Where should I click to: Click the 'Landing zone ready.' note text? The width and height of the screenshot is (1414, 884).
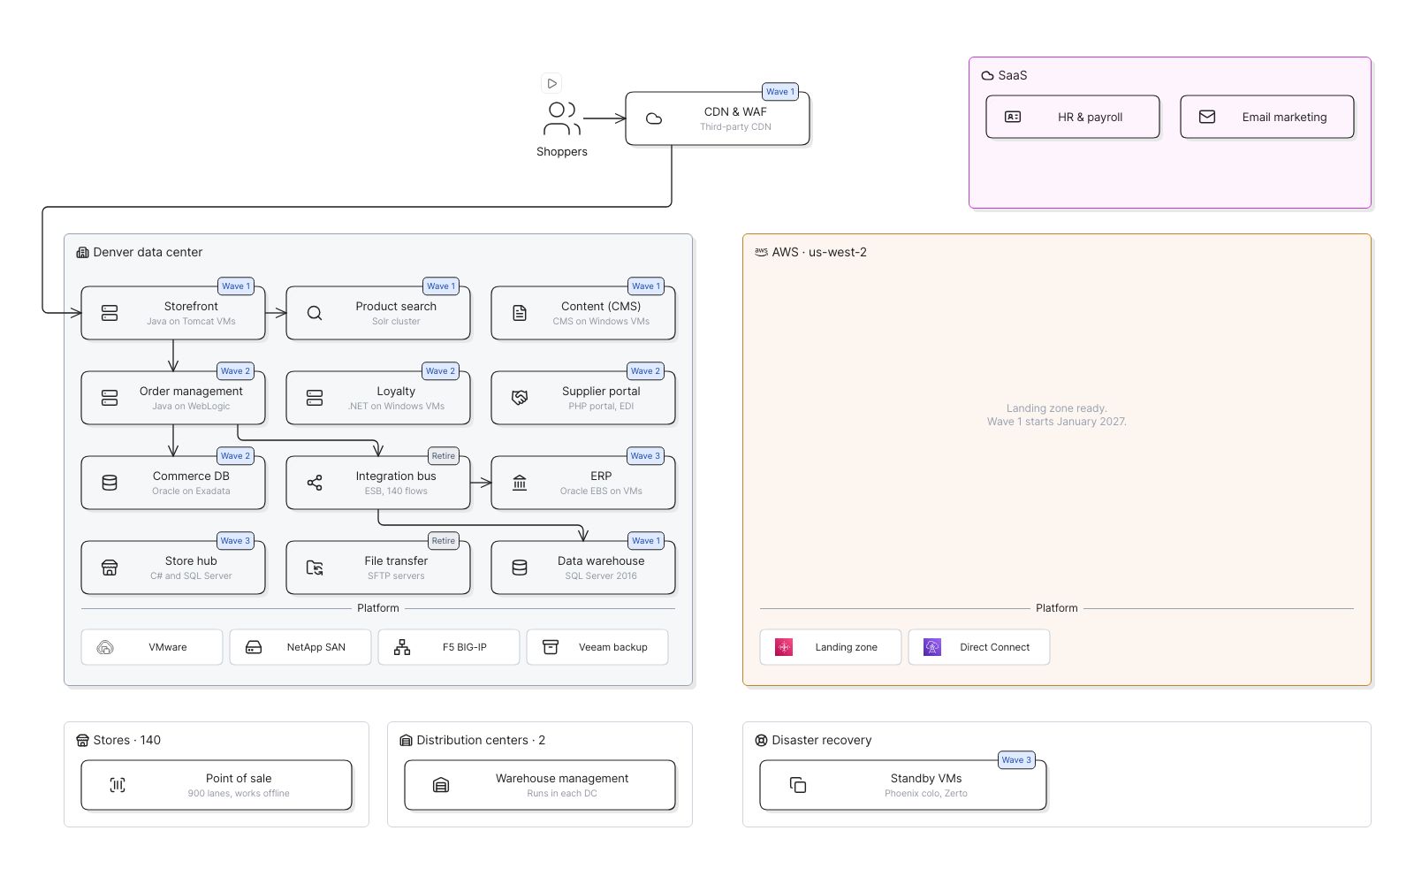click(1057, 408)
